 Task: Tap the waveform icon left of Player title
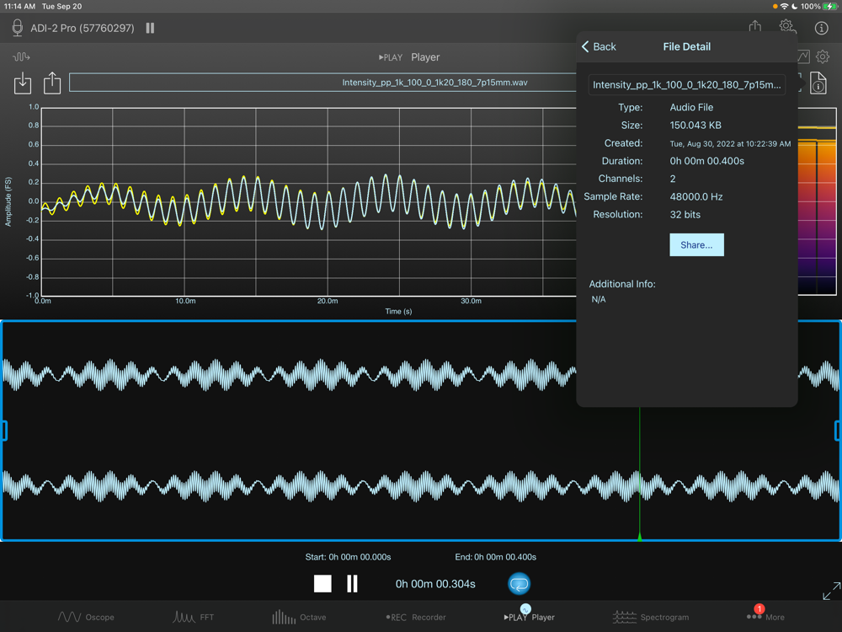21,57
